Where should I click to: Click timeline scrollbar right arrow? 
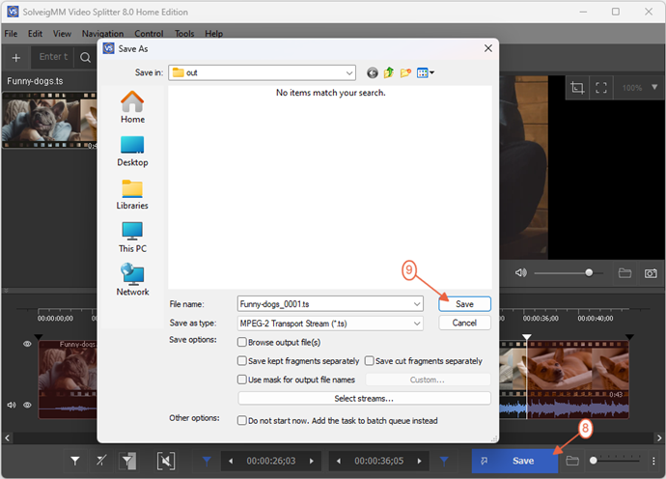point(659,437)
